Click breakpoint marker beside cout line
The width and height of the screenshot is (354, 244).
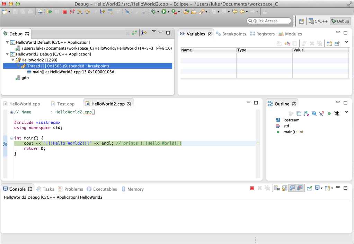click(5, 144)
